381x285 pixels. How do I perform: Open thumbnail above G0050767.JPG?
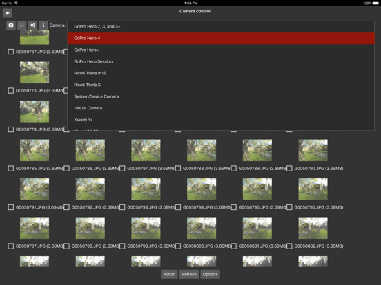[x=35, y=37]
